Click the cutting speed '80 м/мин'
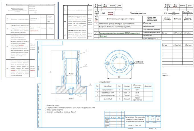The width and height of the screenshot is (194, 131). [x=188, y=33]
